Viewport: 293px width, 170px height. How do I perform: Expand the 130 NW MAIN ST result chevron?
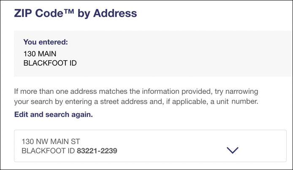(x=233, y=150)
